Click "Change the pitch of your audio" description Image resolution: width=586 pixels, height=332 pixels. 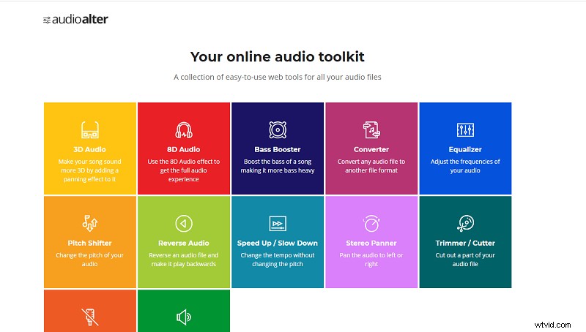tap(89, 260)
